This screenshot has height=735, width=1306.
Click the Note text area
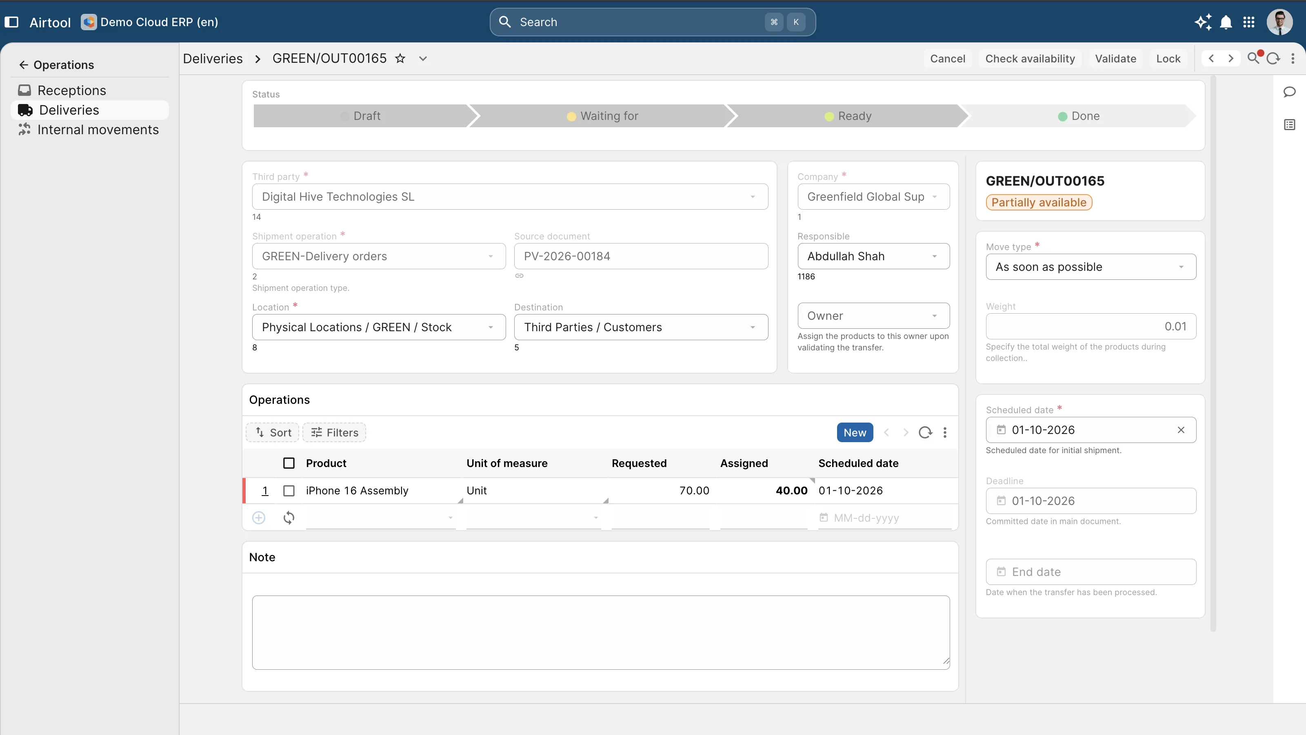pyautogui.click(x=601, y=632)
